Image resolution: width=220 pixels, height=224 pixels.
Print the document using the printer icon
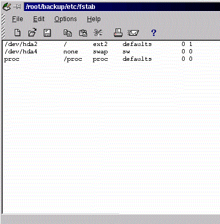point(118,33)
